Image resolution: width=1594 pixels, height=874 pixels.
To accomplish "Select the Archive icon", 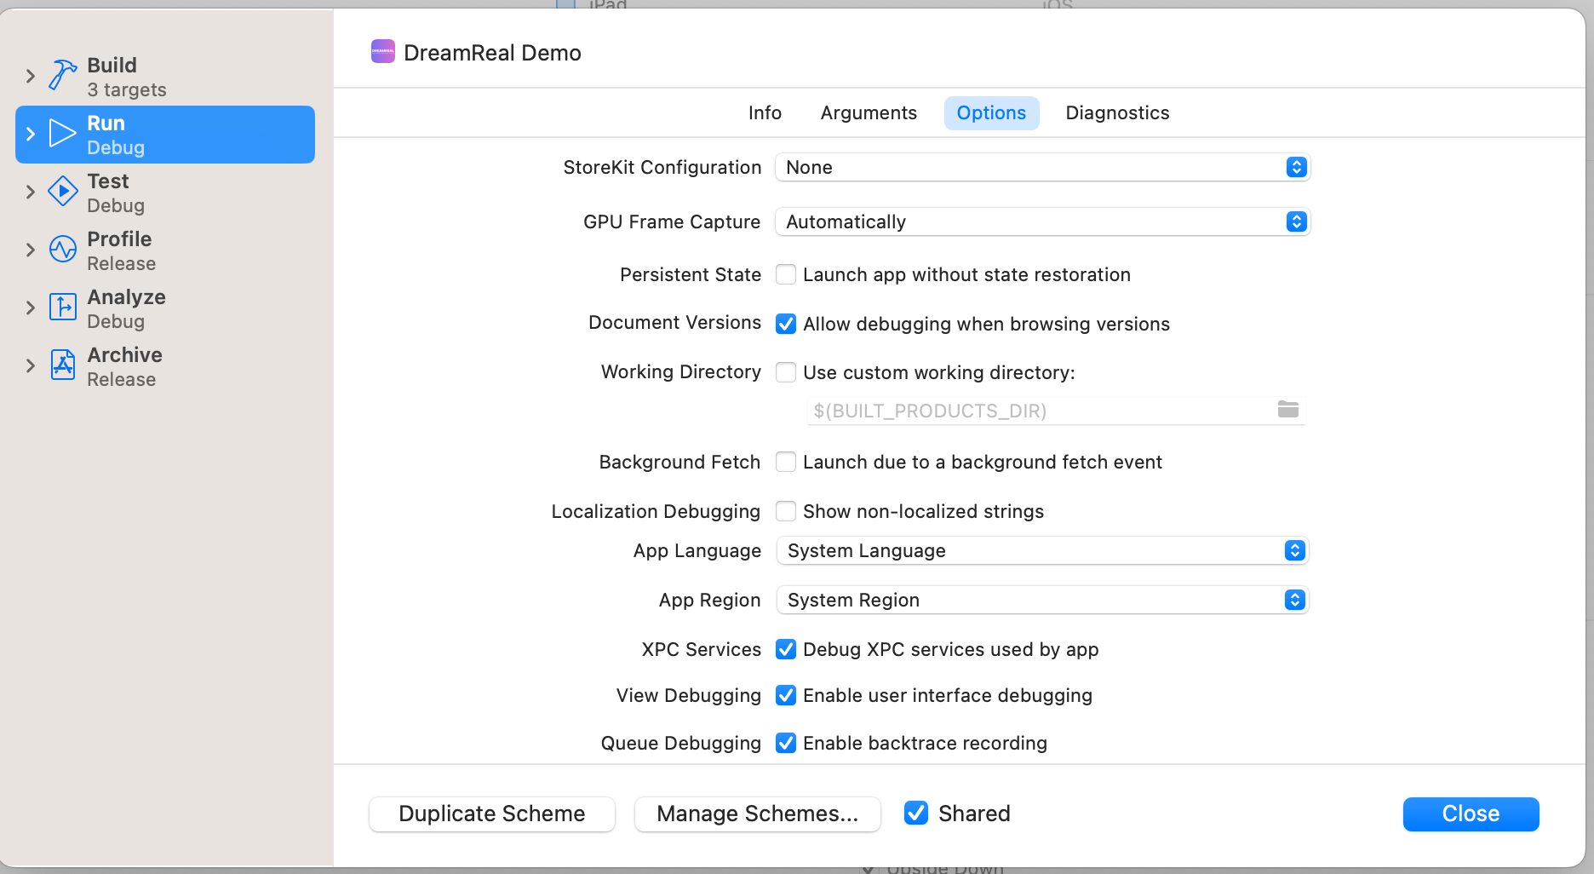I will pos(62,365).
